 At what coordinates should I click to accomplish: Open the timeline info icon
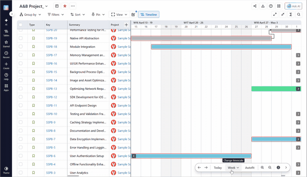278,168
